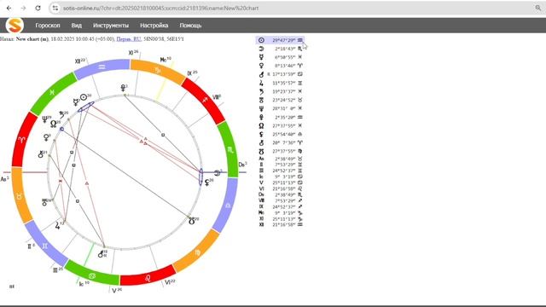This screenshot has height=307, width=546.
Task: Click the As ascendant row in the list
Action: pos(281,159)
